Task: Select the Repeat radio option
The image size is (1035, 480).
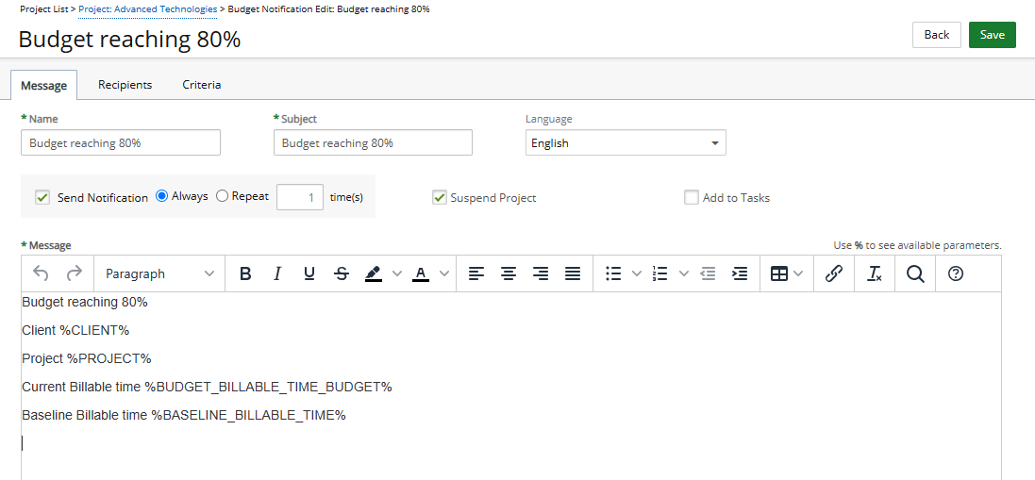Action: [222, 196]
